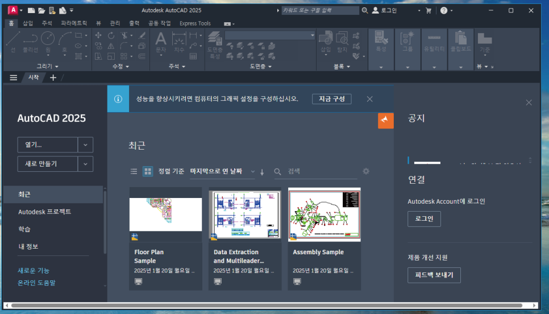The width and height of the screenshot is (549, 314).
Task: Open the Floor Plan Sample thumbnail
Action: pyautogui.click(x=165, y=214)
